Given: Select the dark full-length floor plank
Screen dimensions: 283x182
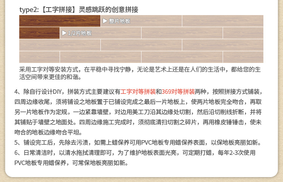Looking at the screenshot, I should coord(60,21).
